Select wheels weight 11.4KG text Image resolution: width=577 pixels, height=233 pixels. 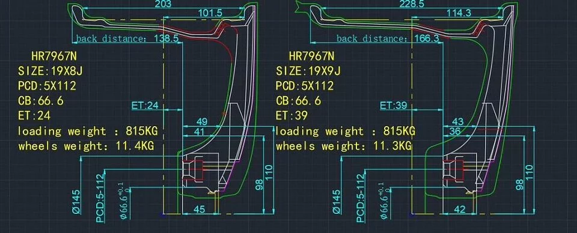pyautogui.click(x=86, y=147)
